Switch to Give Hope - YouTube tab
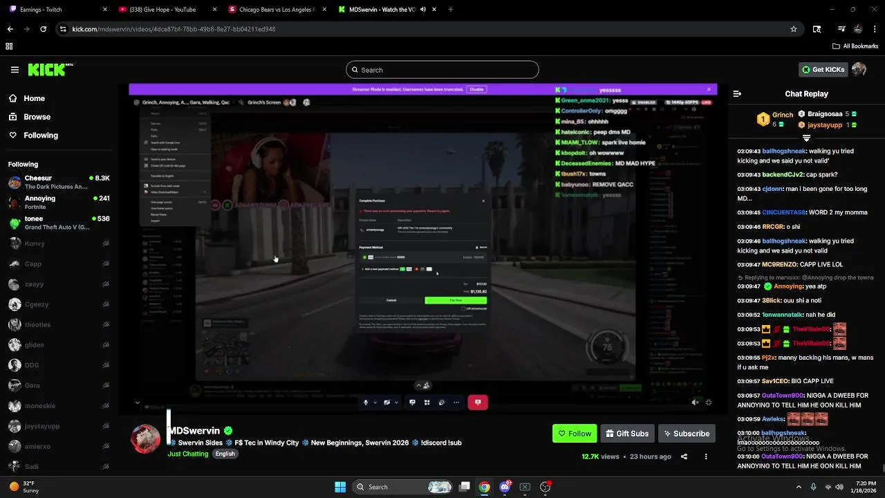This screenshot has height=498, width=885. click(167, 10)
